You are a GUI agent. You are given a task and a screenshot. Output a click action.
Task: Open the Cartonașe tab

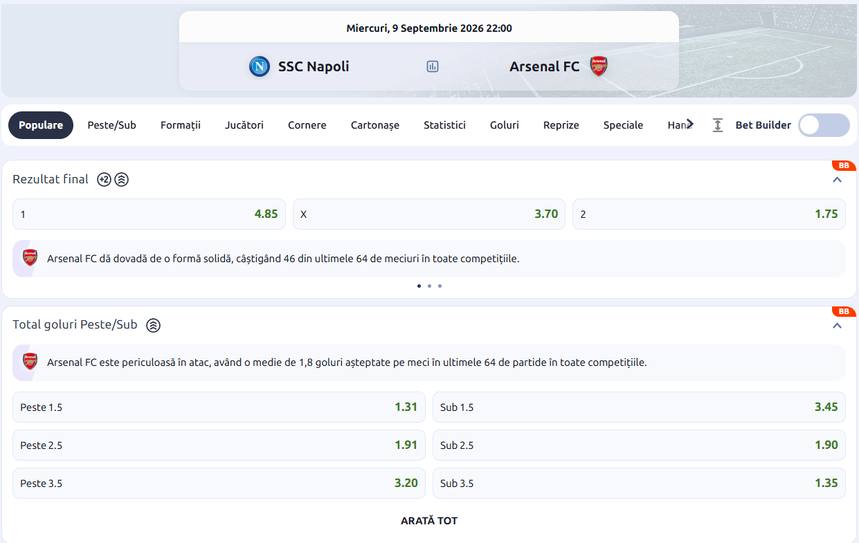pyautogui.click(x=375, y=125)
